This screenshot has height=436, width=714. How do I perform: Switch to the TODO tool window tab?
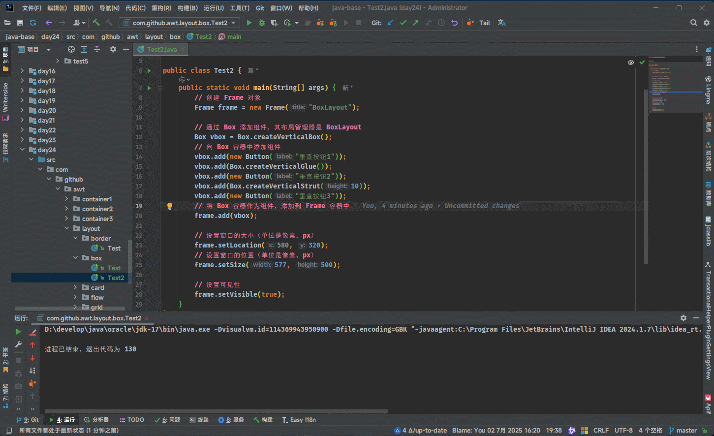pos(131,420)
